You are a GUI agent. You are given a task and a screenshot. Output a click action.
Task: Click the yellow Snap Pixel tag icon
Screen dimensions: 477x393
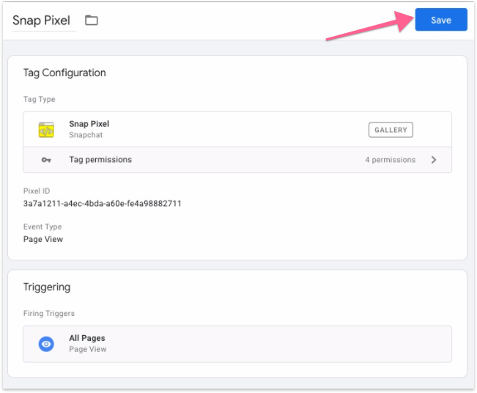click(x=46, y=130)
